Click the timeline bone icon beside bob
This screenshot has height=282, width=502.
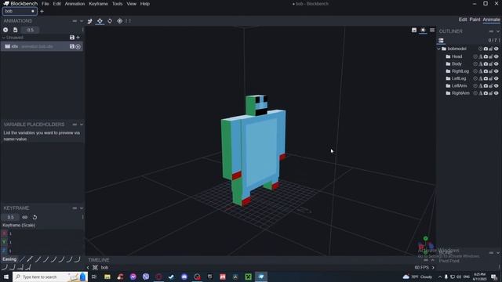95,267
